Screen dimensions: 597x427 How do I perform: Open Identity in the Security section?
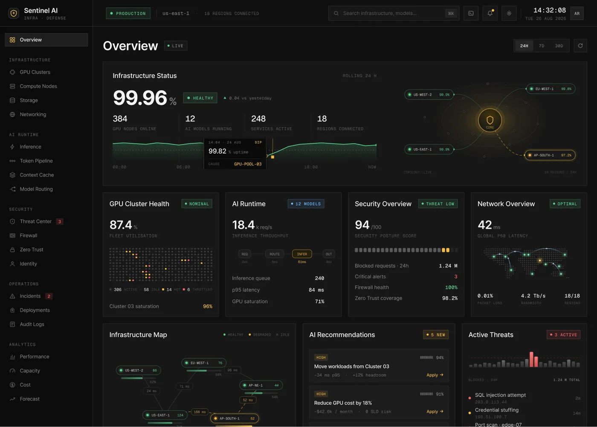tap(46, 264)
